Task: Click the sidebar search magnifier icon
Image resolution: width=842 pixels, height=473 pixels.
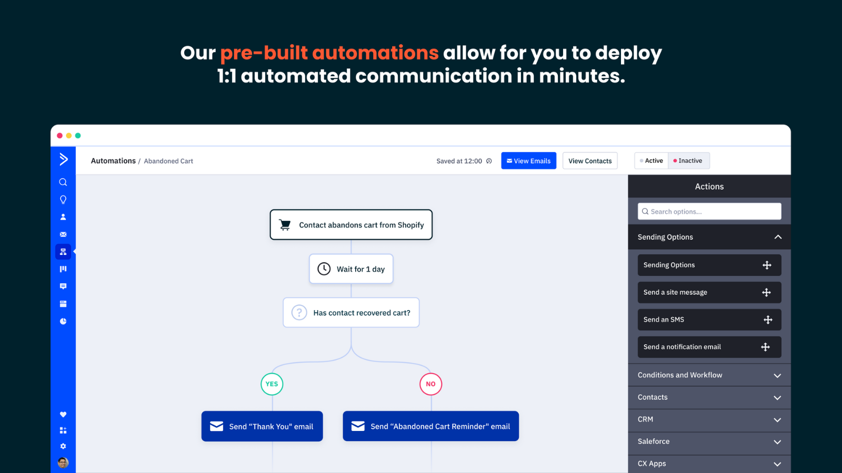Action: (63, 182)
